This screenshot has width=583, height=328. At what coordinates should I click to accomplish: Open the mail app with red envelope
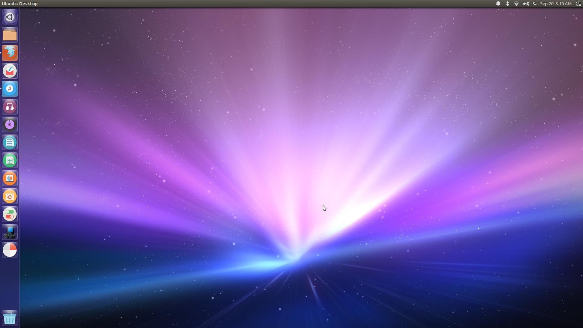(10, 71)
